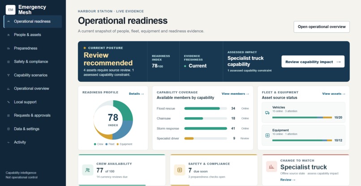Click the Safety & Compliance card icon
361x186 pixels.
pyautogui.click(x=180, y=170)
